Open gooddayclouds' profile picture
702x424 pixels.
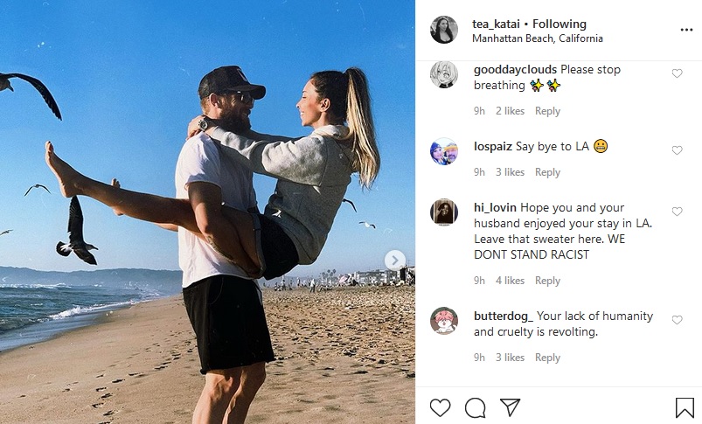(444, 74)
